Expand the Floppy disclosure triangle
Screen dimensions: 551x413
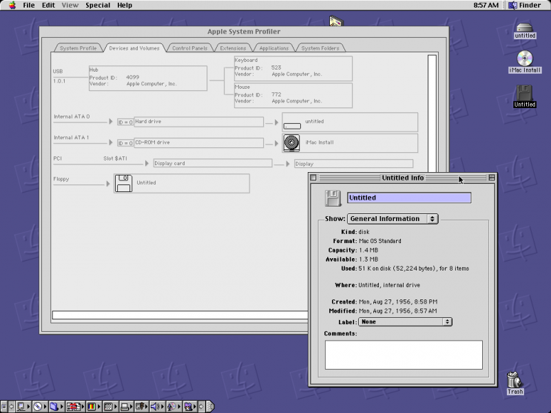pos(108,184)
